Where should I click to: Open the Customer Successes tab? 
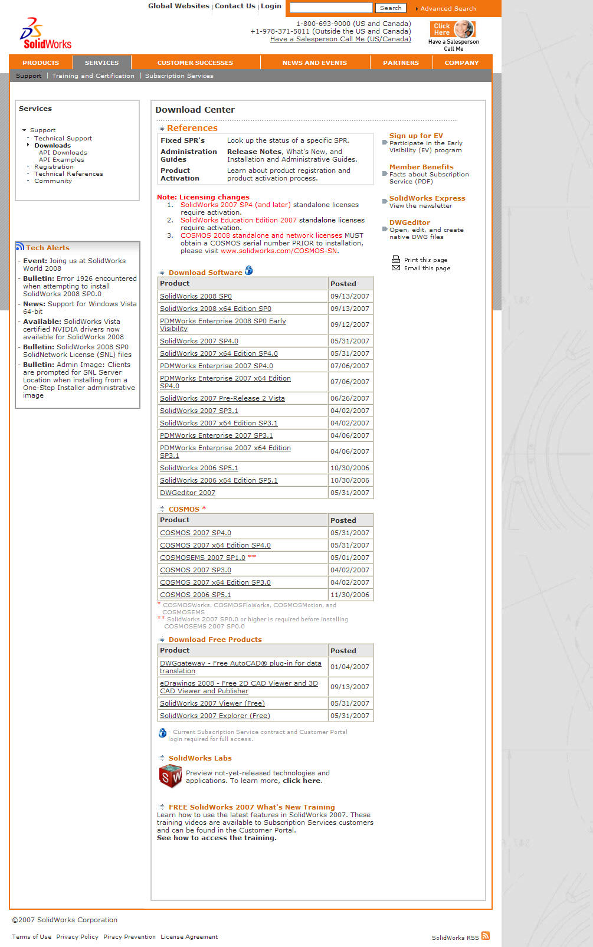click(x=195, y=63)
